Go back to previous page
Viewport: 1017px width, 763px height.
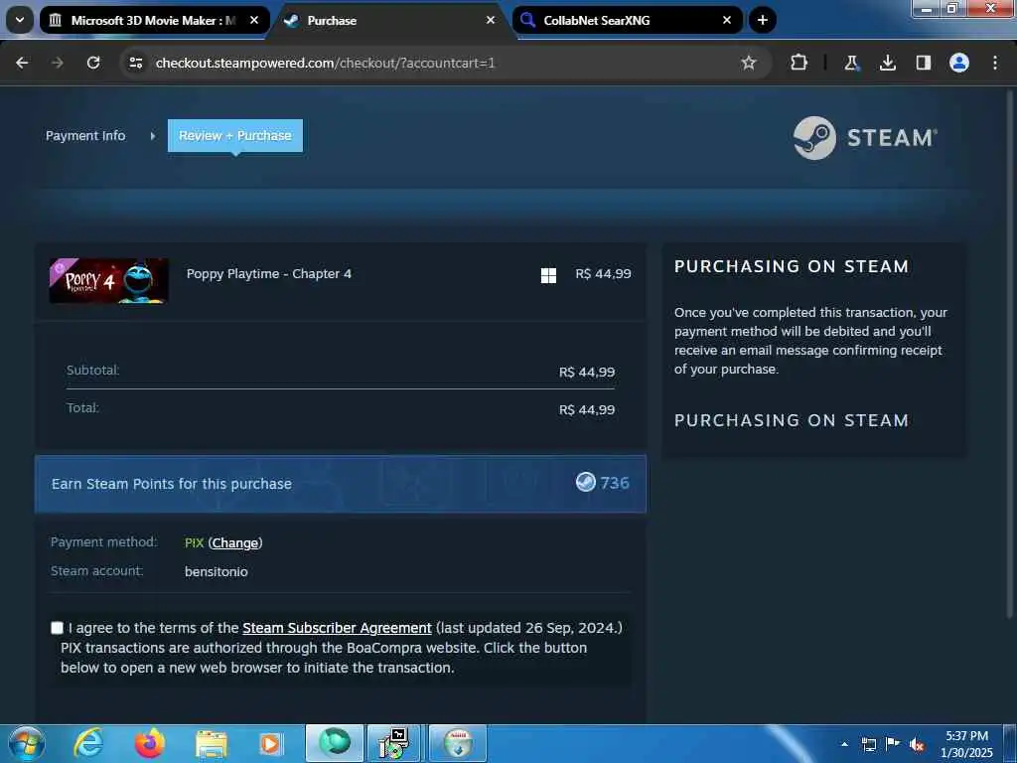[x=22, y=63]
